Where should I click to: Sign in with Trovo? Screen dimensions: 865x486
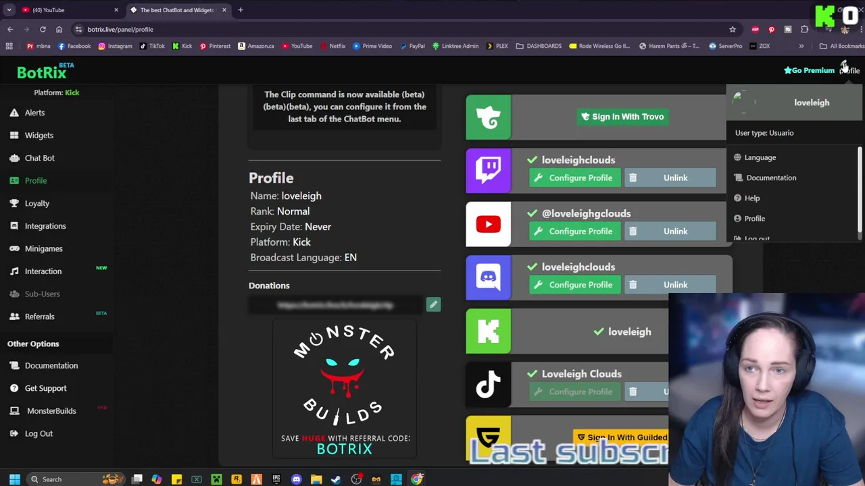(x=622, y=117)
